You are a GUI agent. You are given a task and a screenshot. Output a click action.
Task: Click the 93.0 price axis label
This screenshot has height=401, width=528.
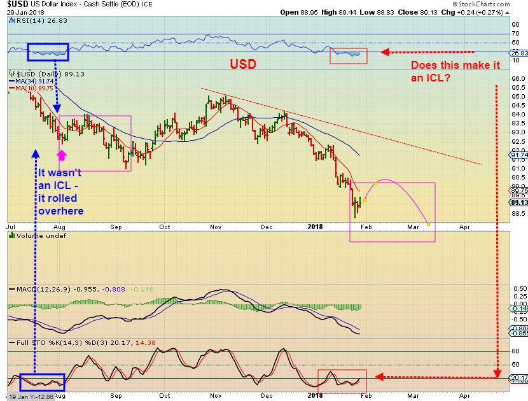pyautogui.click(x=518, y=132)
